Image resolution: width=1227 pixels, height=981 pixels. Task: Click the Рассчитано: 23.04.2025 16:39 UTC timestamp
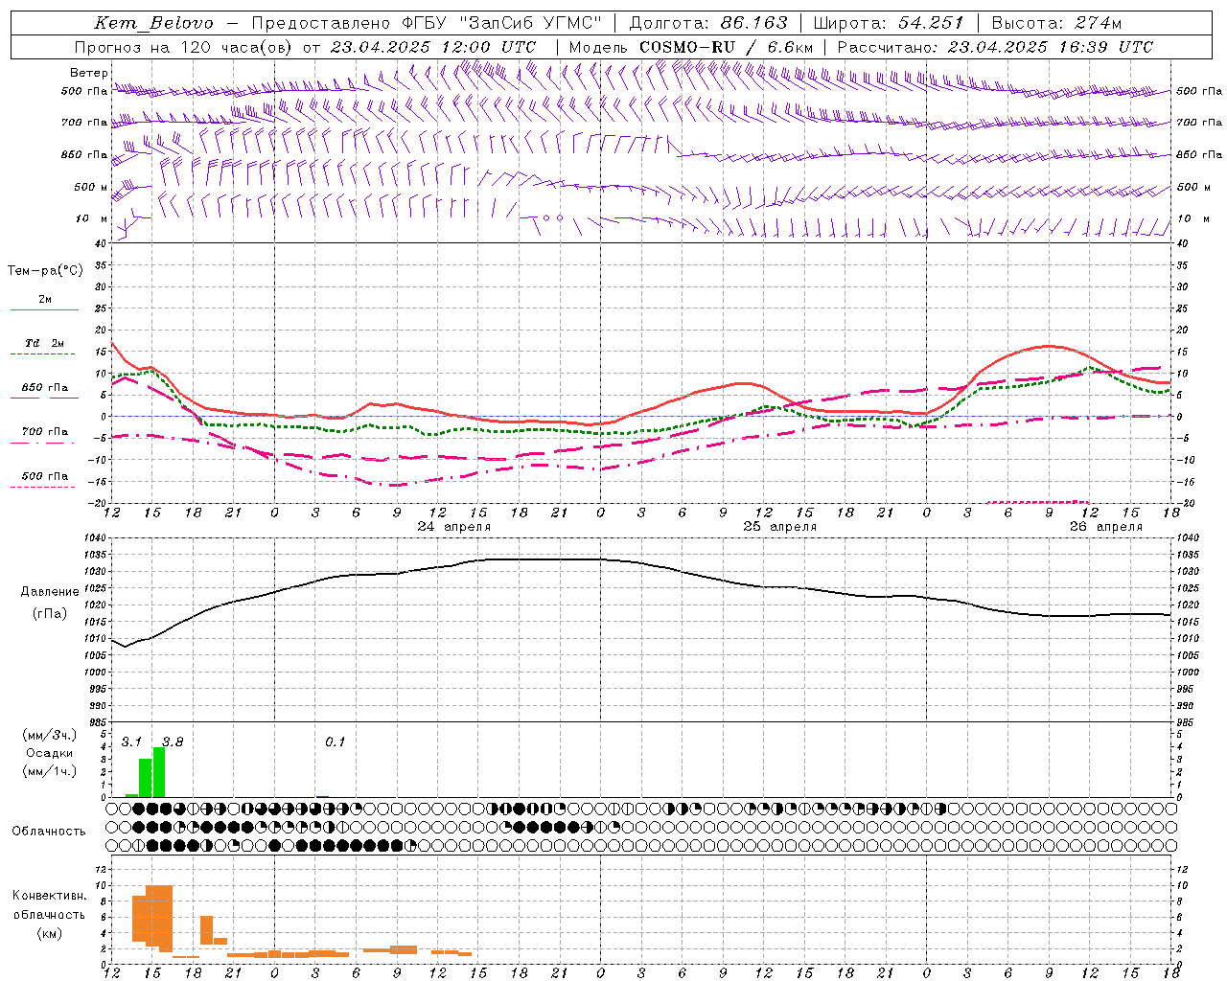click(x=995, y=47)
